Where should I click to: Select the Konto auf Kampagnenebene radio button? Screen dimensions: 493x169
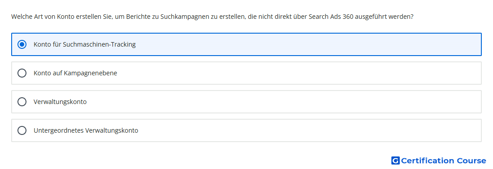click(x=22, y=73)
